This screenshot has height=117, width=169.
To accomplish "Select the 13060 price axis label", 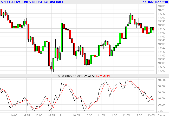I will 161,71.
